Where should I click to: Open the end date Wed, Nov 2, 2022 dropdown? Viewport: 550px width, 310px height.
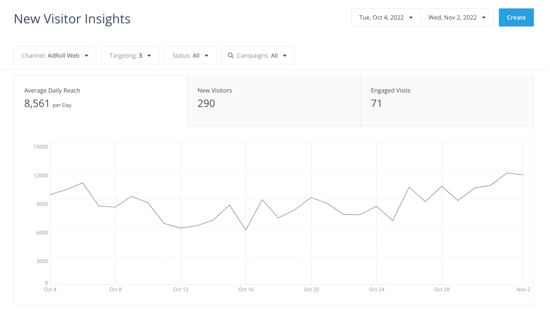coord(457,18)
